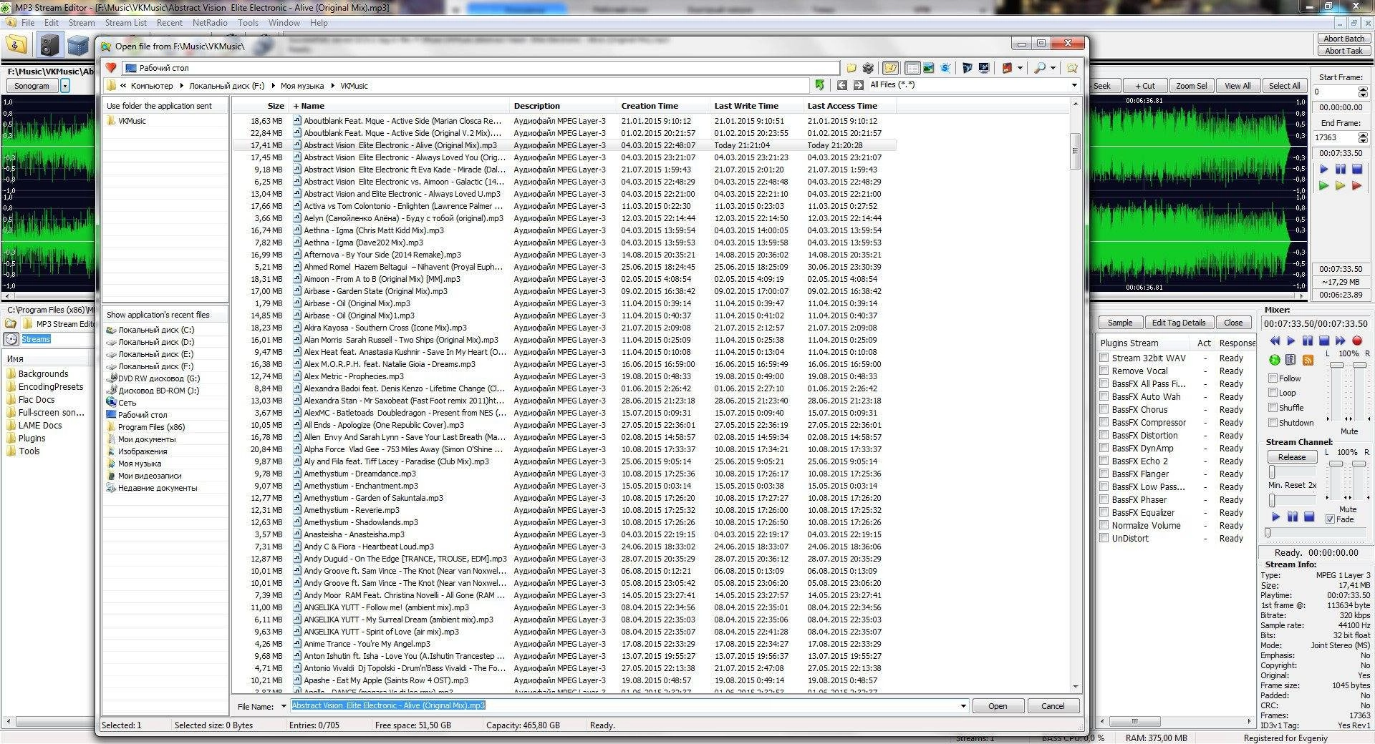Viewport: 1375px width, 744px height.
Task: Enable the Normalize Volume plugin checkbox
Action: pyautogui.click(x=1104, y=525)
